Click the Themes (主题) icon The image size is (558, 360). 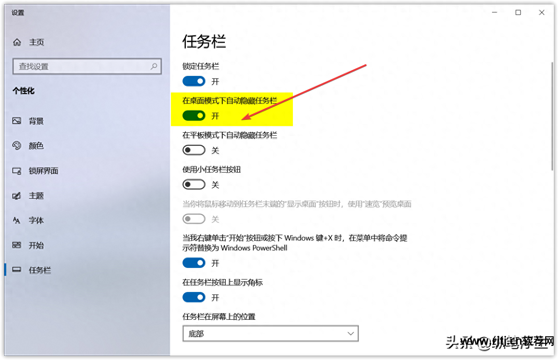pyautogui.click(x=17, y=195)
